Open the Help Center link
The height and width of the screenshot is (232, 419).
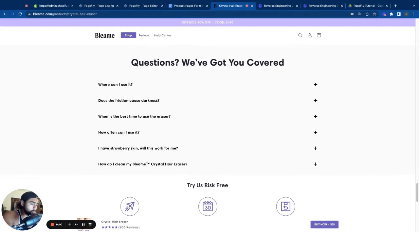click(162, 35)
